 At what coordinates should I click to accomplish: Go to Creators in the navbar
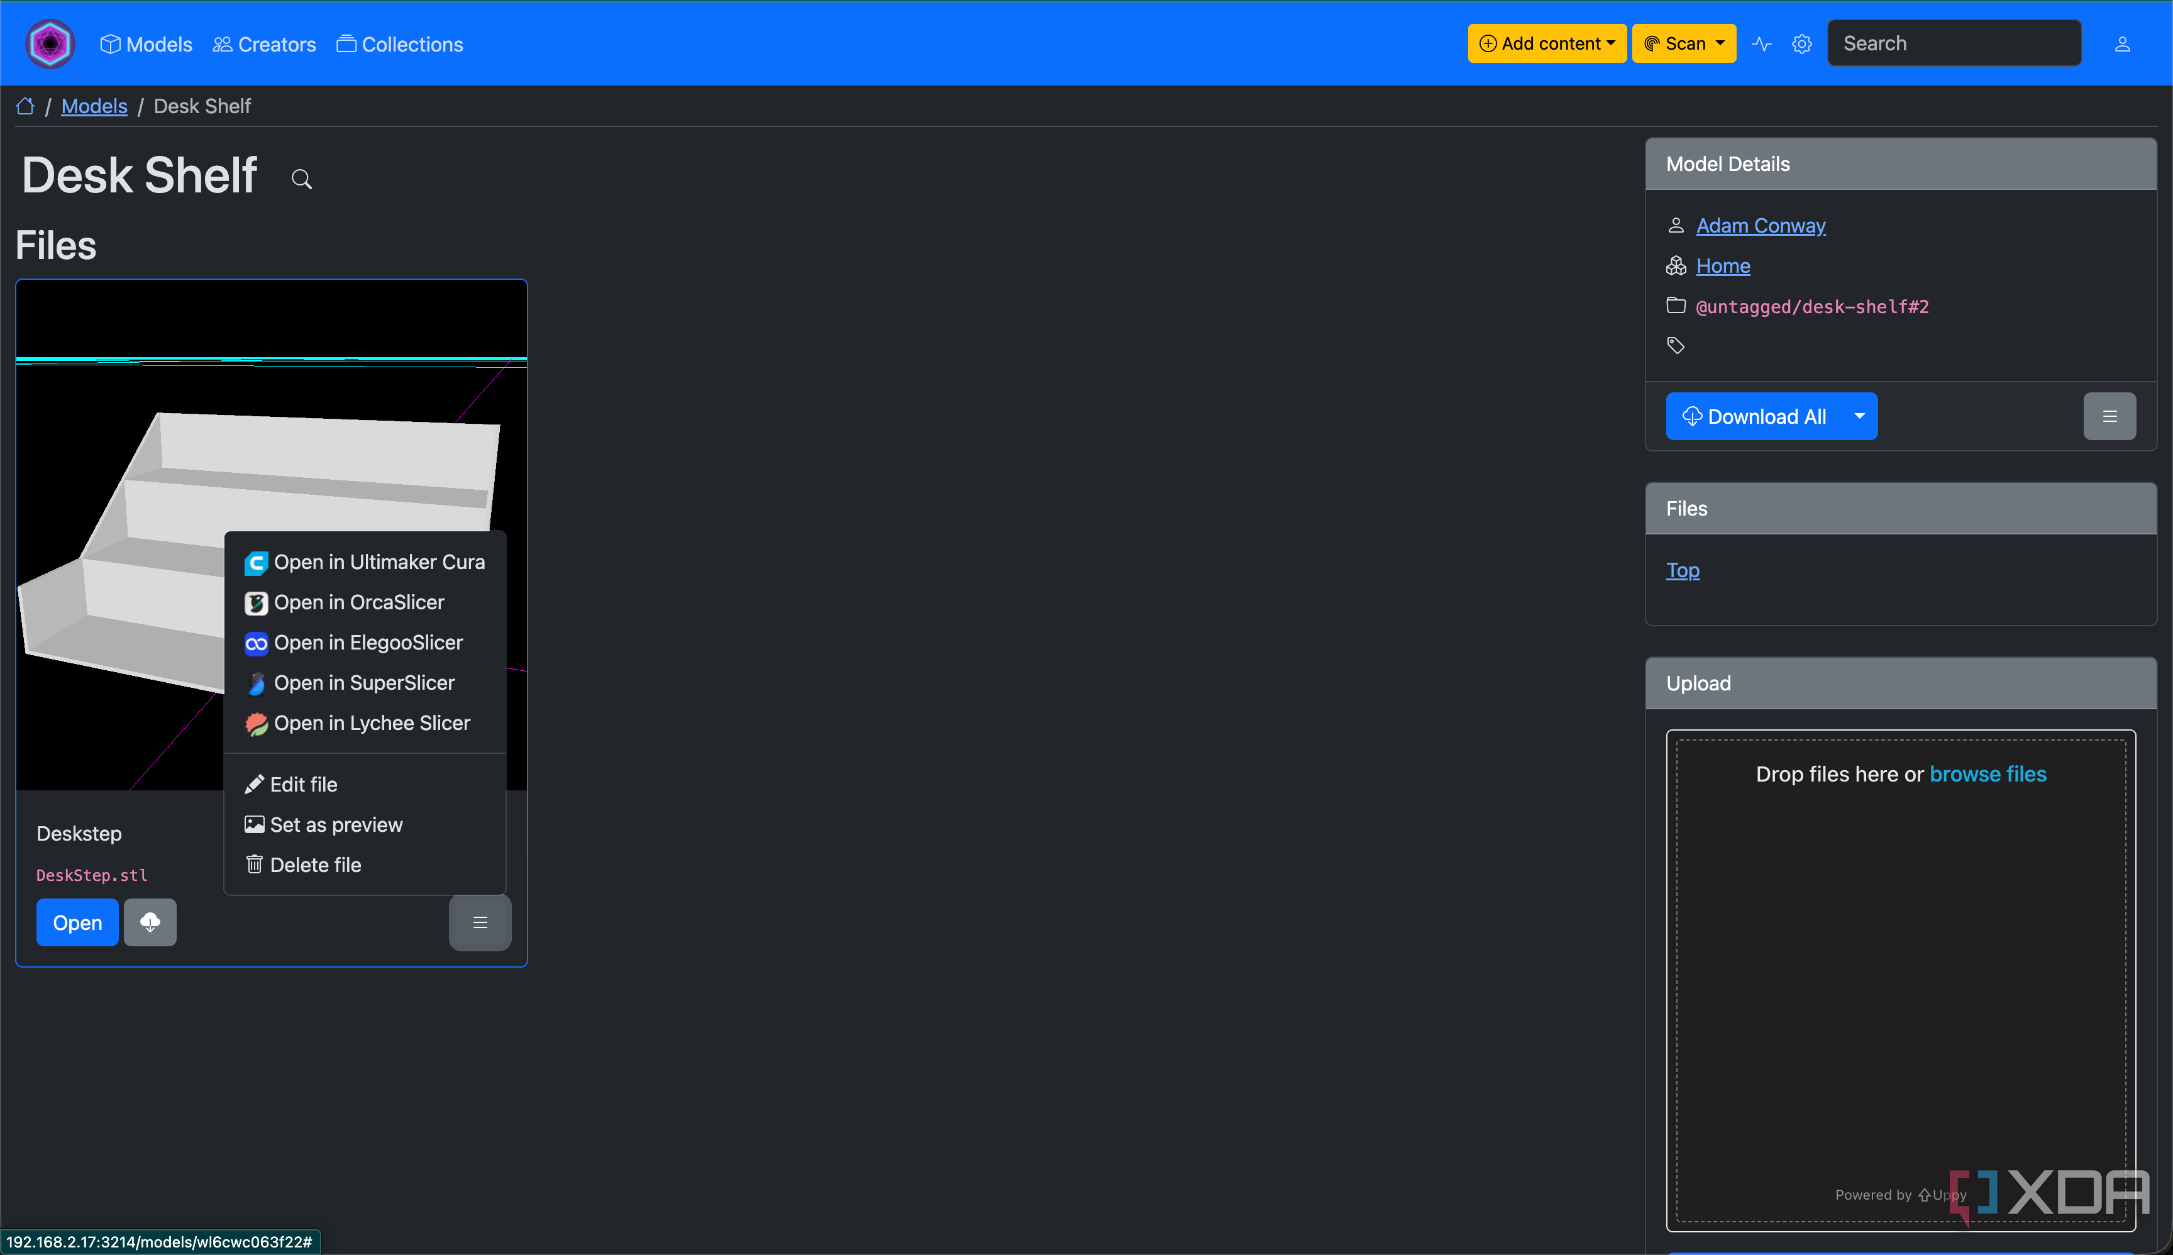(x=263, y=44)
